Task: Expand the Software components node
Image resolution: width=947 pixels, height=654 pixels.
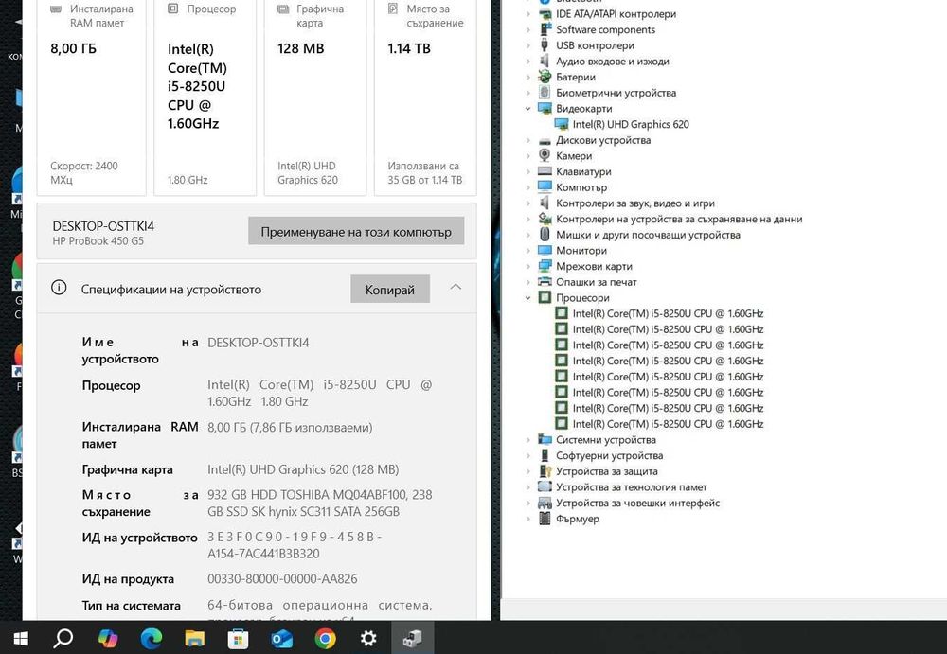Action: tap(527, 29)
